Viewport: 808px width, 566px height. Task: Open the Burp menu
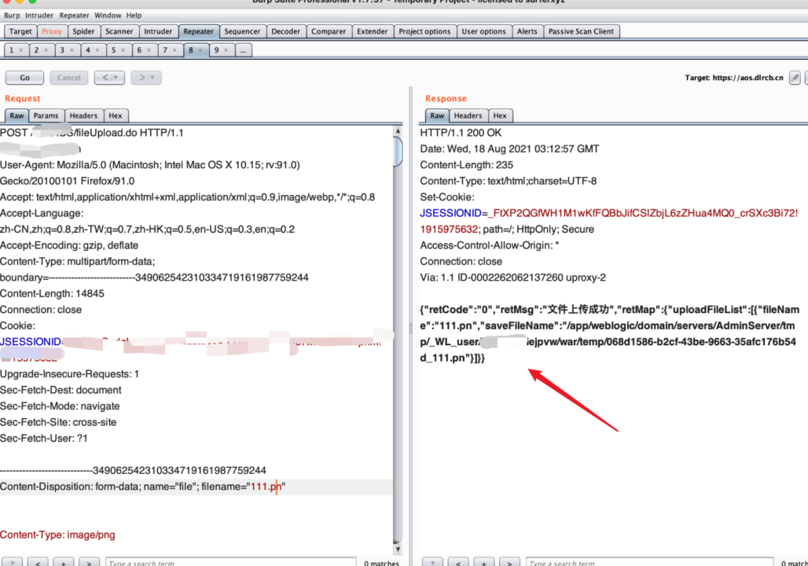tap(12, 16)
